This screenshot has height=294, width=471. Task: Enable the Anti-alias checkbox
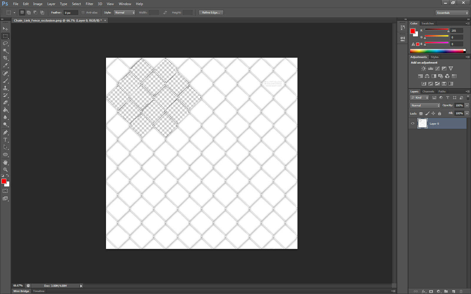83,12
